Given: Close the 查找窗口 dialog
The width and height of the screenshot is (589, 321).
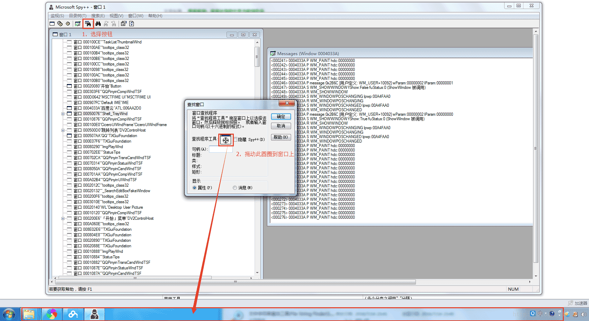Looking at the screenshot, I should [287, 103].
